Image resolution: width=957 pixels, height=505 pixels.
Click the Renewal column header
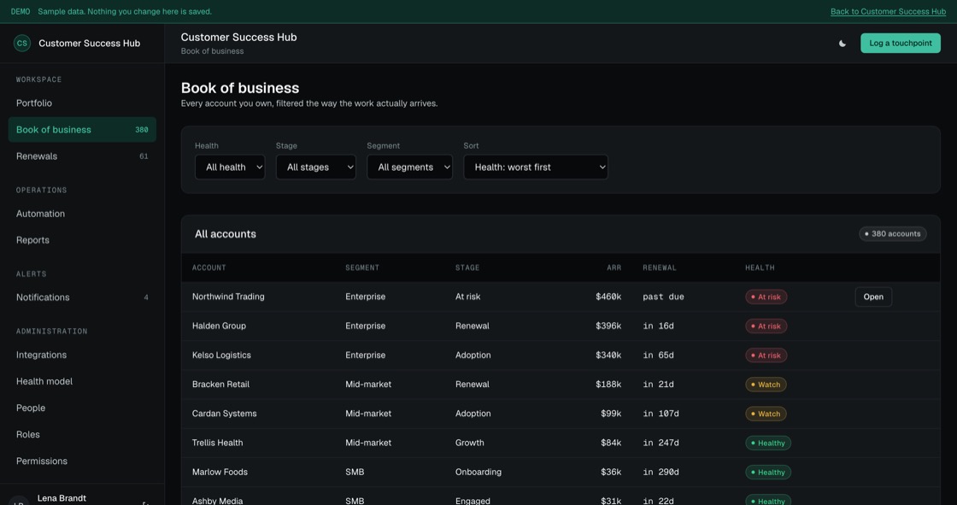659,267
